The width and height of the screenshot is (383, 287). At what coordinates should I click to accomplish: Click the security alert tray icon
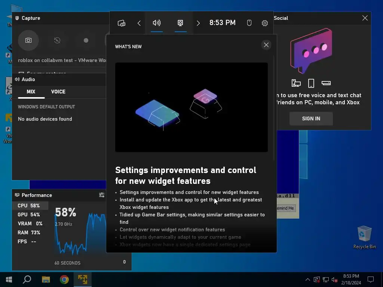pyautogui.click(x=316, y=280)
